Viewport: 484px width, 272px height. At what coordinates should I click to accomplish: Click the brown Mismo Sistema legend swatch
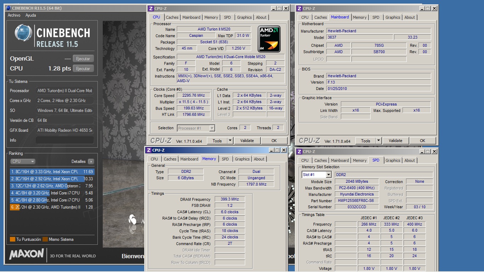click(x=45, y=239)
